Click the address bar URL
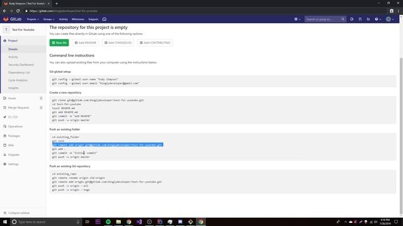403x226 pixels. [64, 11]
